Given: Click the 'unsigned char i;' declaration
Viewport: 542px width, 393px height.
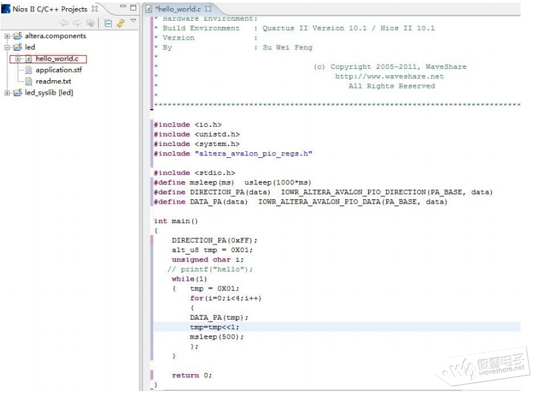Looking at the screenshot, I should click(x=208, y=260).
